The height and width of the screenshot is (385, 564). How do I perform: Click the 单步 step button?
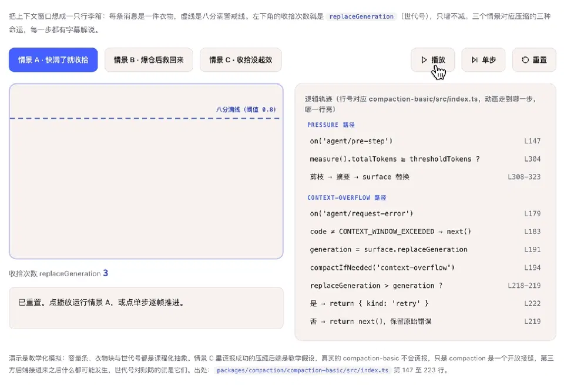[484, 60]
